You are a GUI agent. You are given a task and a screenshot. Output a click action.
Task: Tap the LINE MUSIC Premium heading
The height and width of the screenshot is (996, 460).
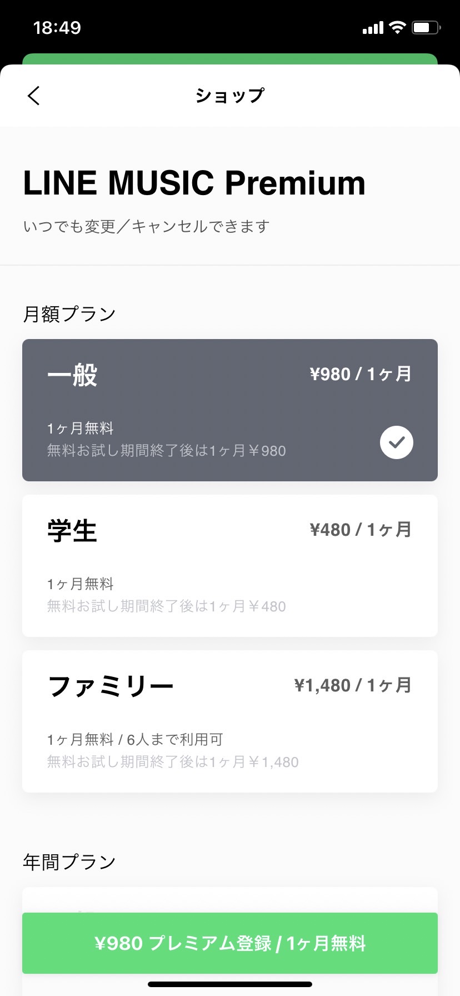coord(194,183)
